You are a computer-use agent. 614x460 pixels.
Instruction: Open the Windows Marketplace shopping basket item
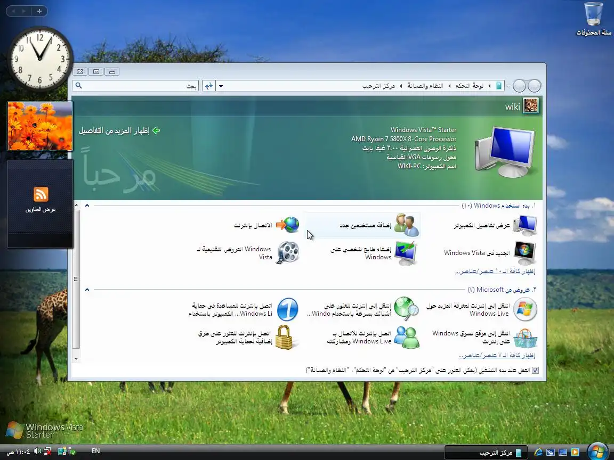pos(485,337)
